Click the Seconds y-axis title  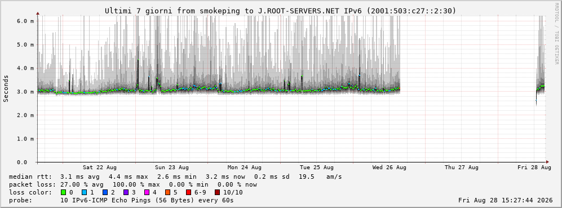(x=6, y=89)
